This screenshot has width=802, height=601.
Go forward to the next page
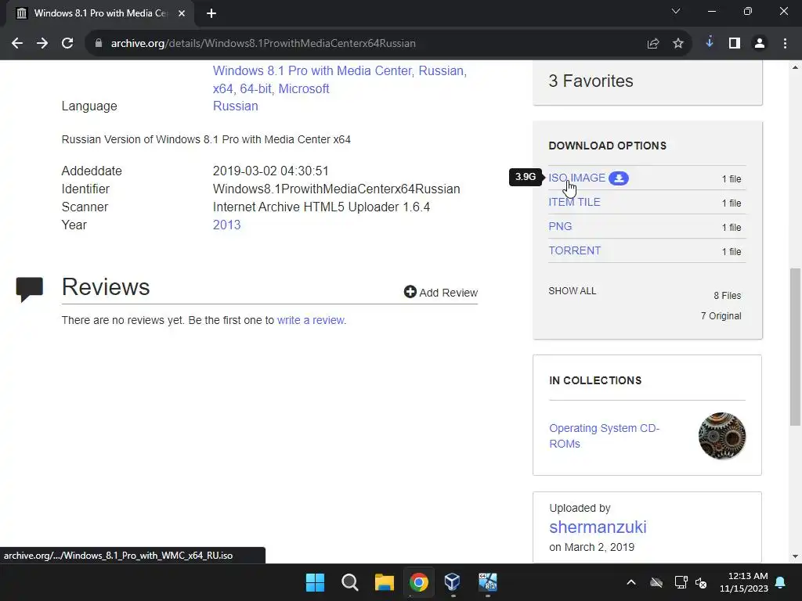[42, 44]
